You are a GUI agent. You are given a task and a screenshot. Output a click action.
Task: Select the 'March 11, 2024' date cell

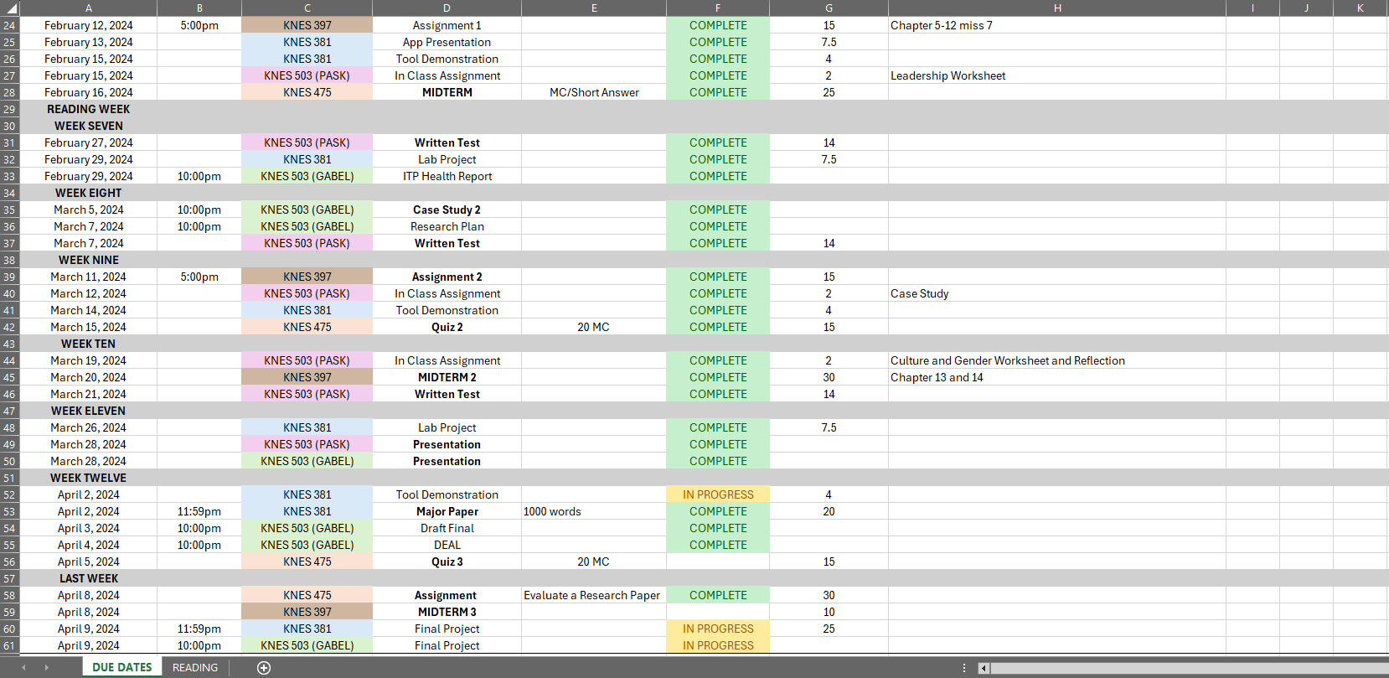tap(88, 277)
